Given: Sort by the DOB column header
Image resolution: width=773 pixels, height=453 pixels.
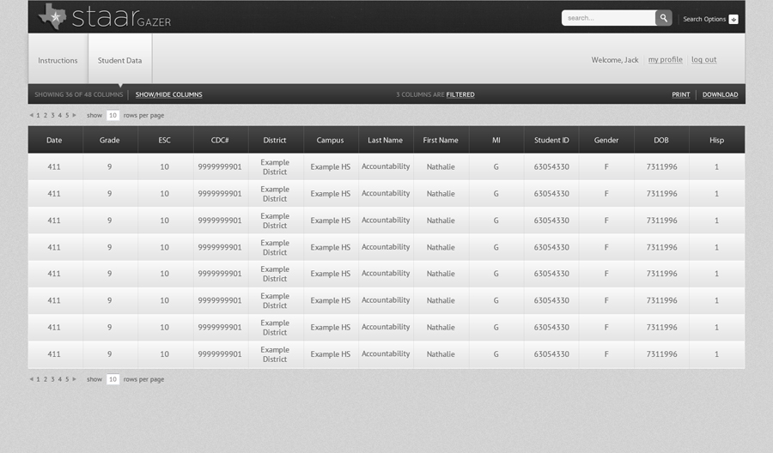Looking at the screenshot, I should click(x=661, y=140).
